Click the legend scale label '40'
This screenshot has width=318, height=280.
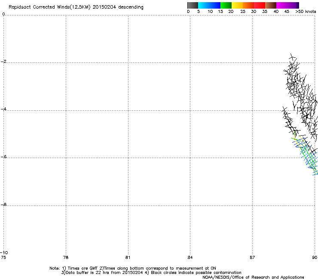tap(276, 12)
